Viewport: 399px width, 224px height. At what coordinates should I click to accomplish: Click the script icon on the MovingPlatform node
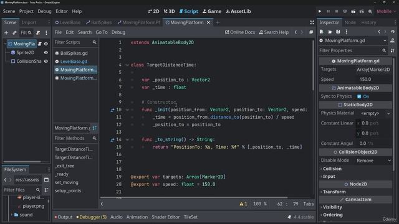click(40, 44)
